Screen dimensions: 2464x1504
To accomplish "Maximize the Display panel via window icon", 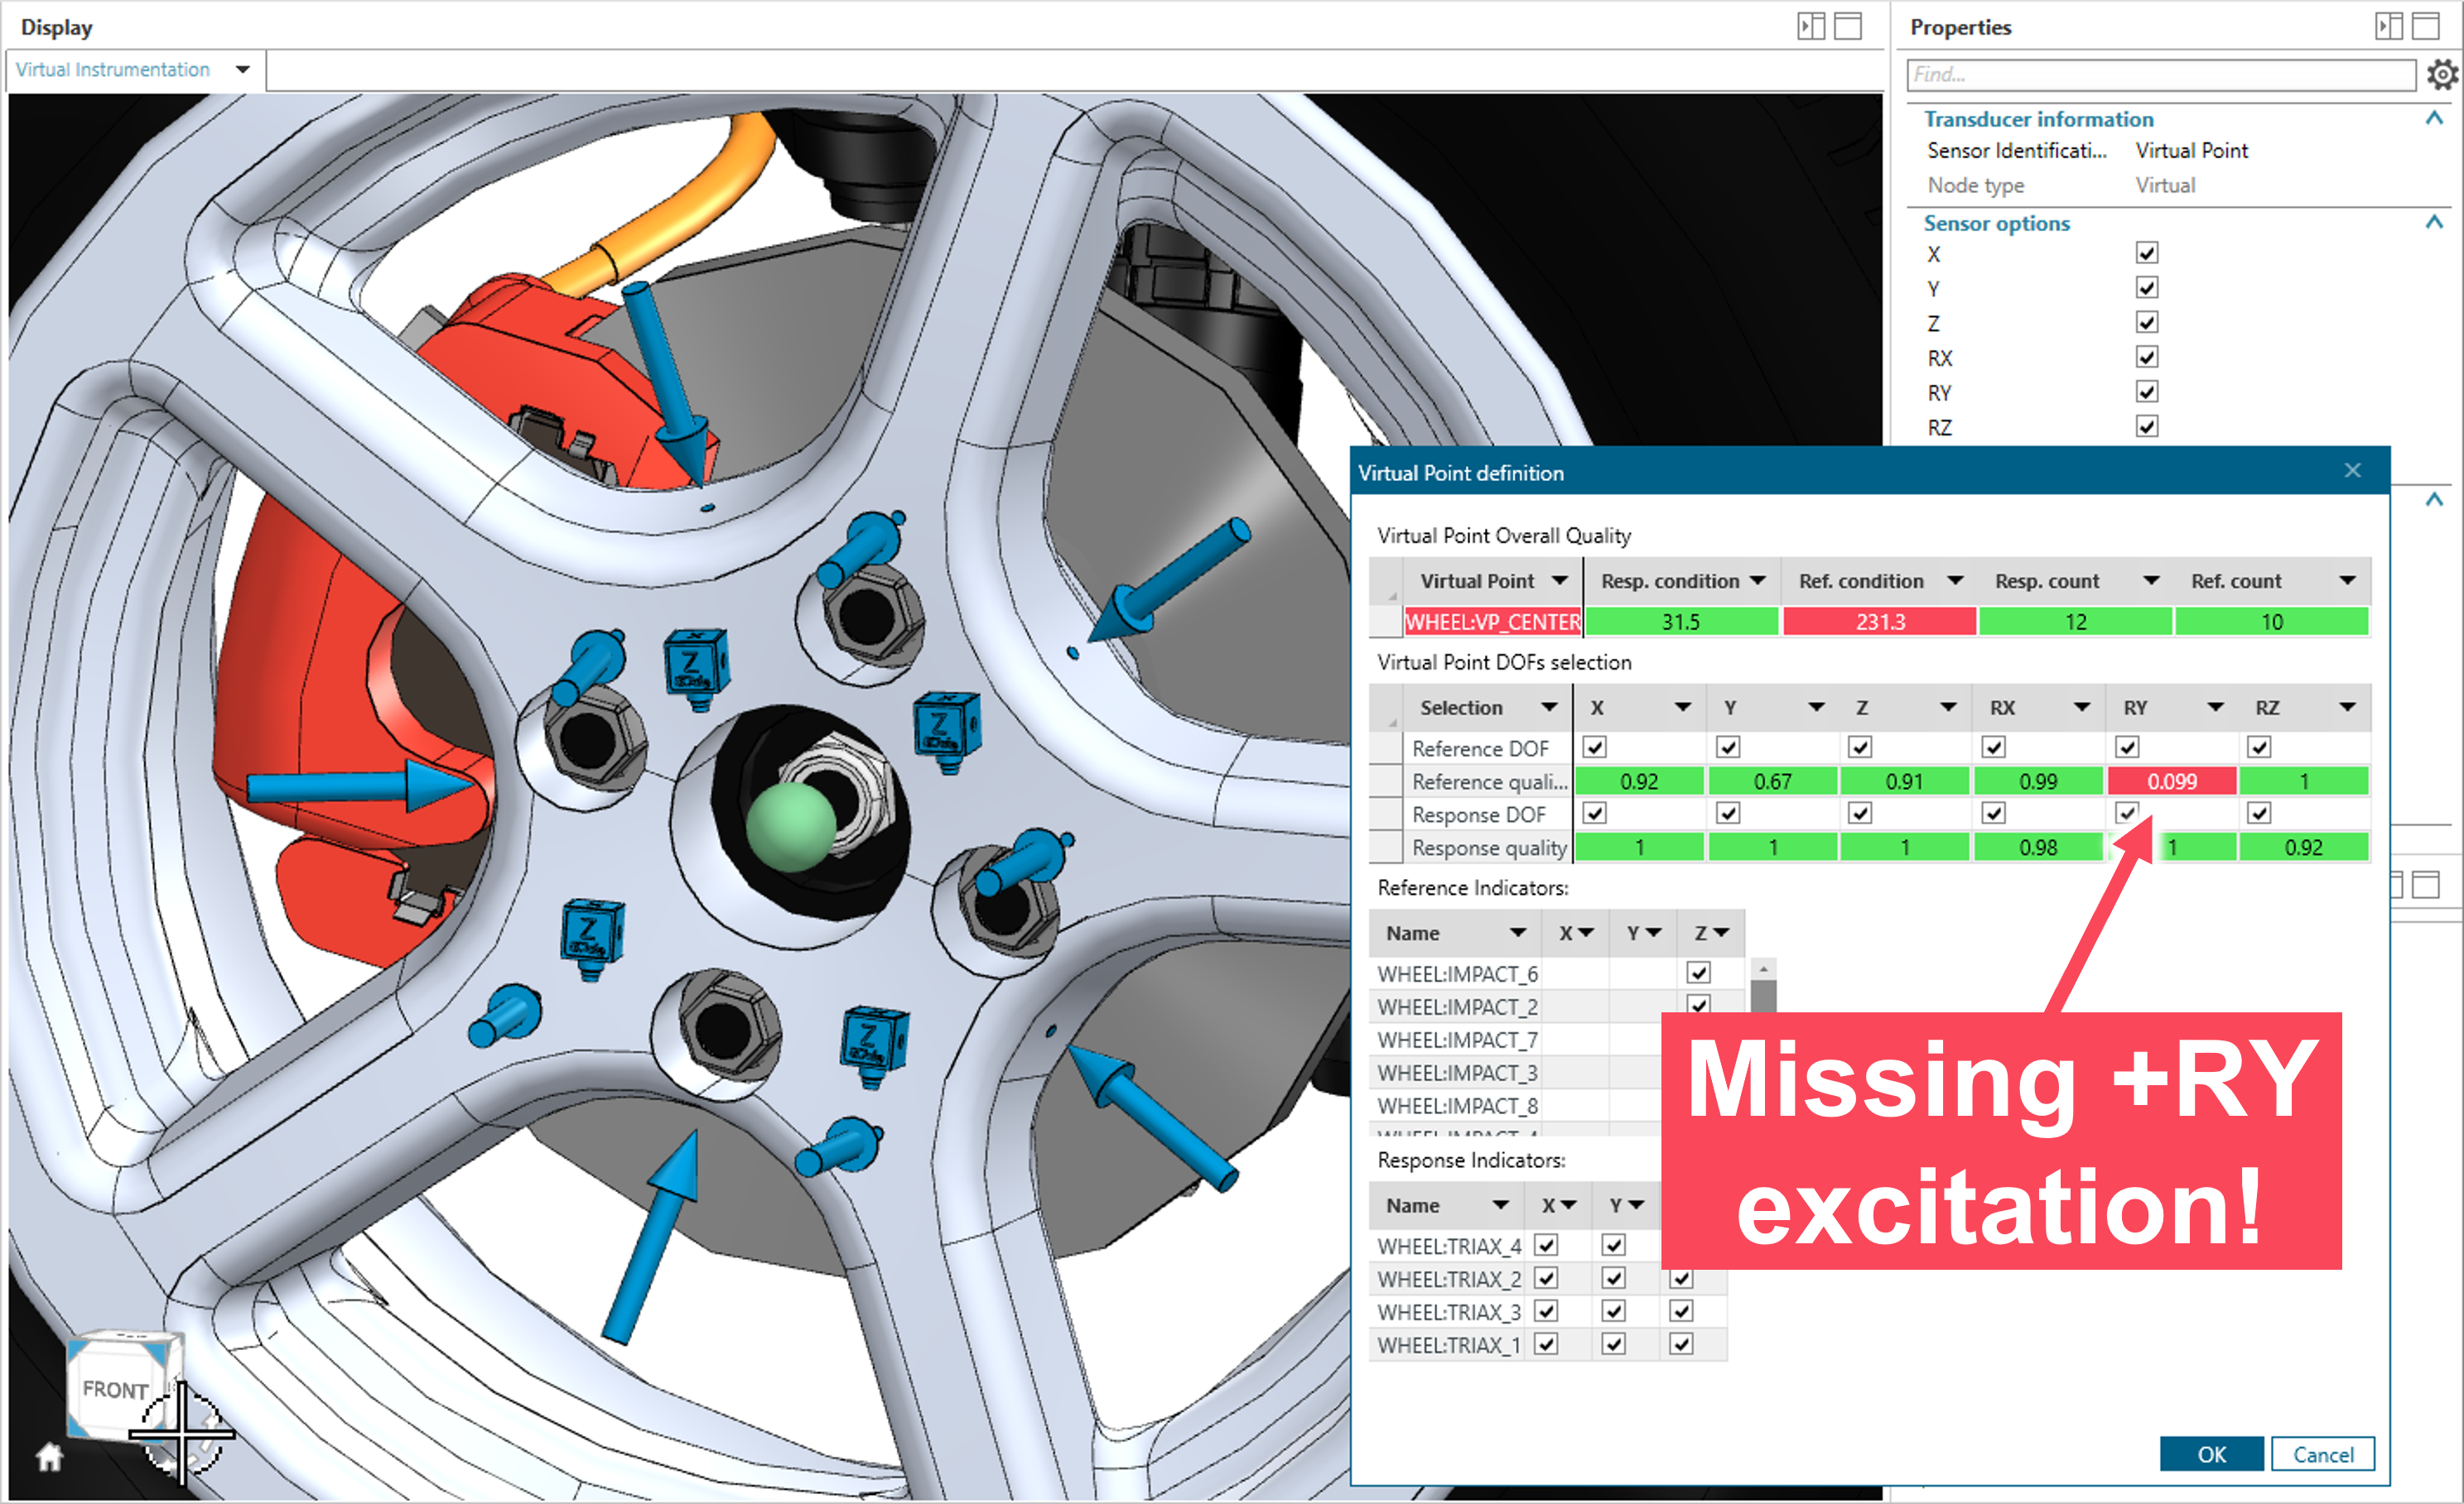I will [1848, 26].
